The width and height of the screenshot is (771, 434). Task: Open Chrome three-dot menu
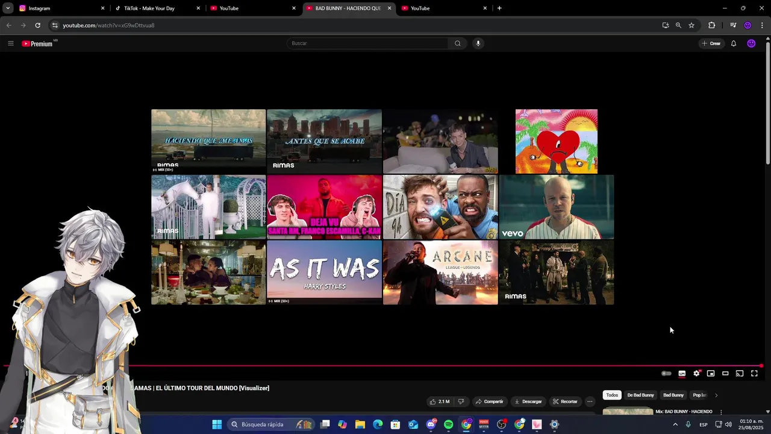coord(762,25)
